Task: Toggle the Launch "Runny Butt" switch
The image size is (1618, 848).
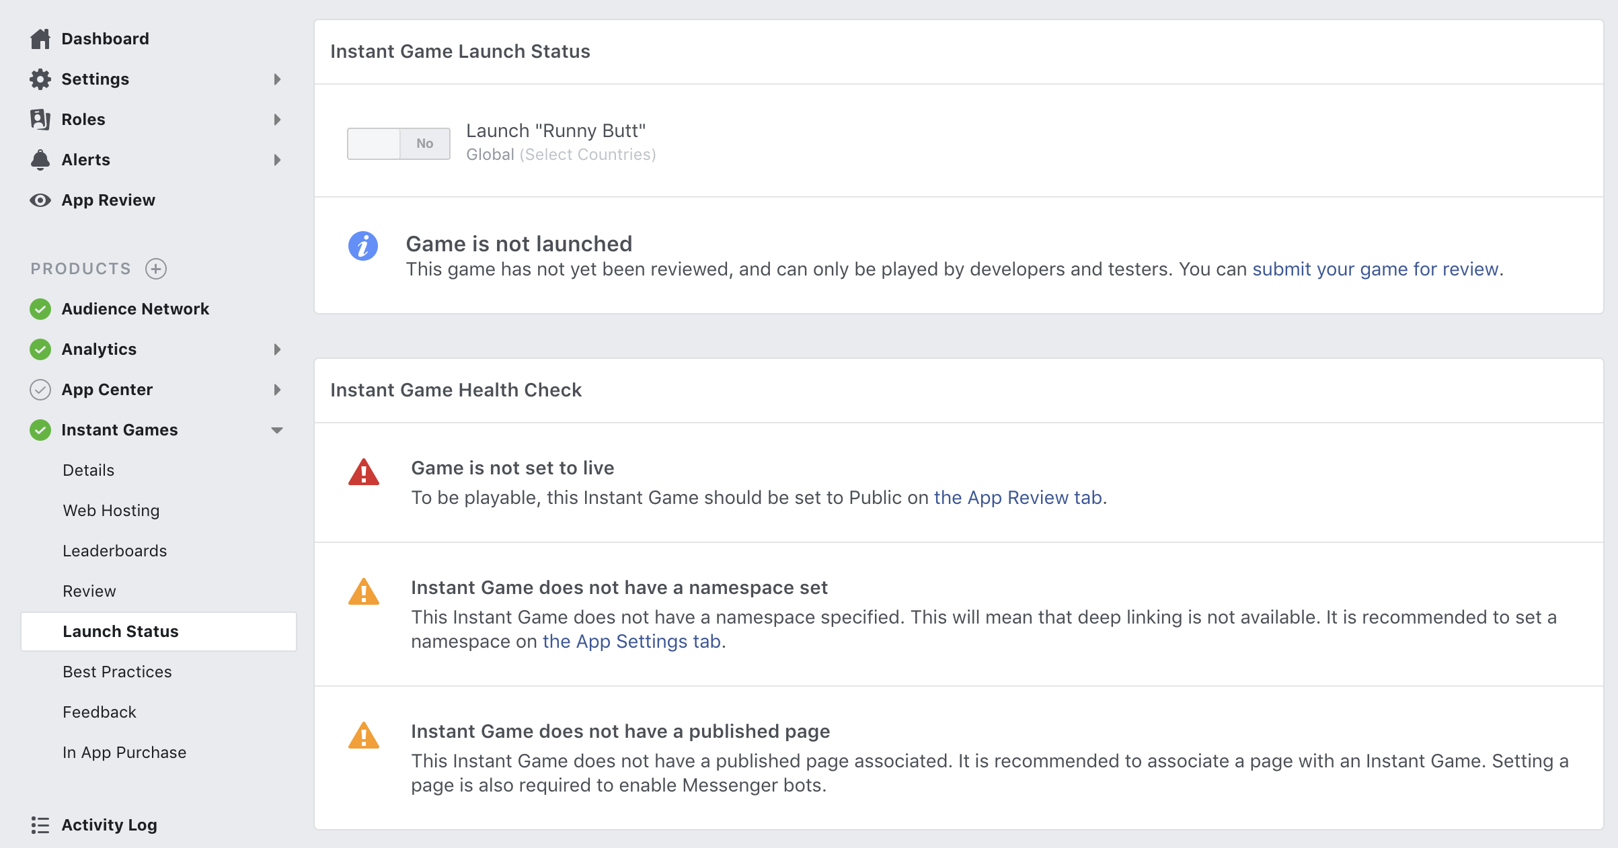Action: pyautogui.click(x=399, y=144)
